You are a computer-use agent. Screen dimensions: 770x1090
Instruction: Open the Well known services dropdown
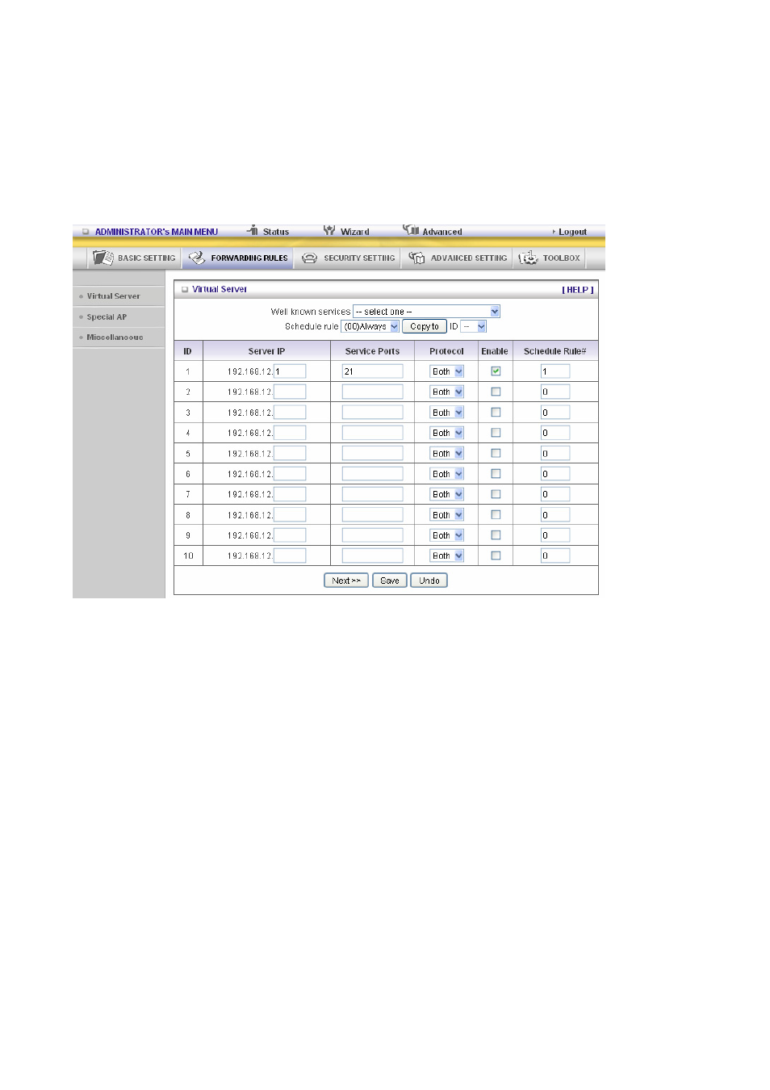pyautogui.click(x=426, y=312)
